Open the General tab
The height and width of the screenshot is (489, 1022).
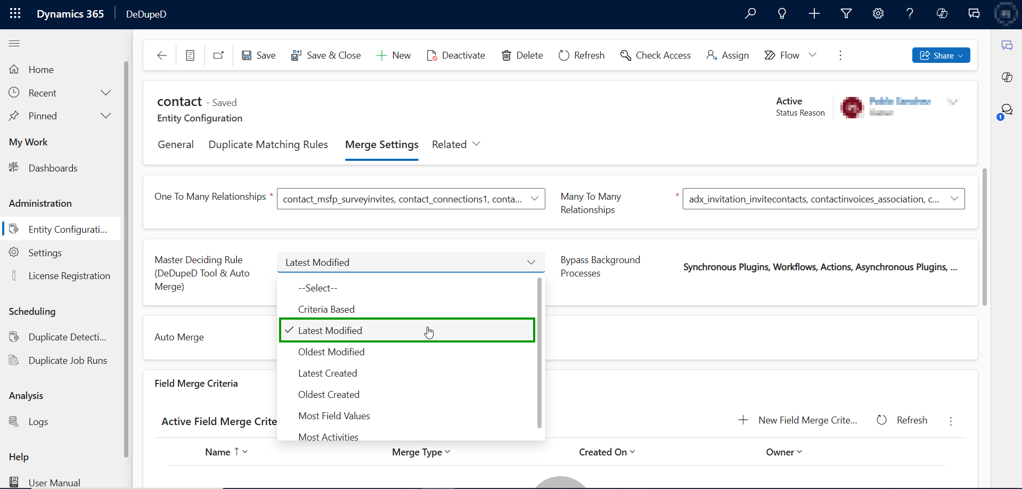pos(175,144)
